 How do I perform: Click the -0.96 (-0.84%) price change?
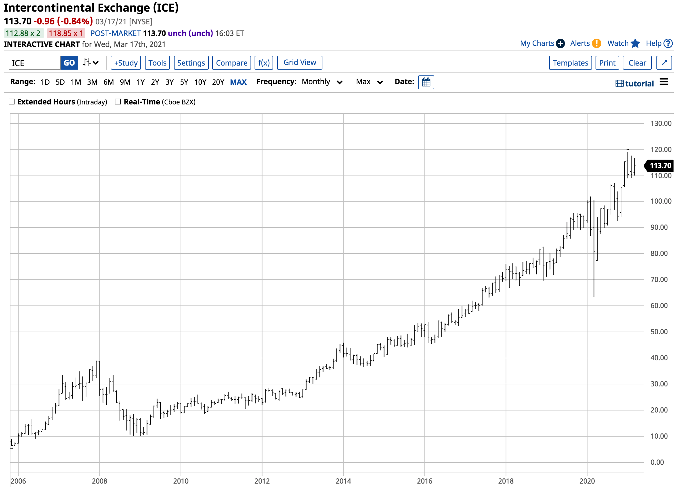pos(63,21)
